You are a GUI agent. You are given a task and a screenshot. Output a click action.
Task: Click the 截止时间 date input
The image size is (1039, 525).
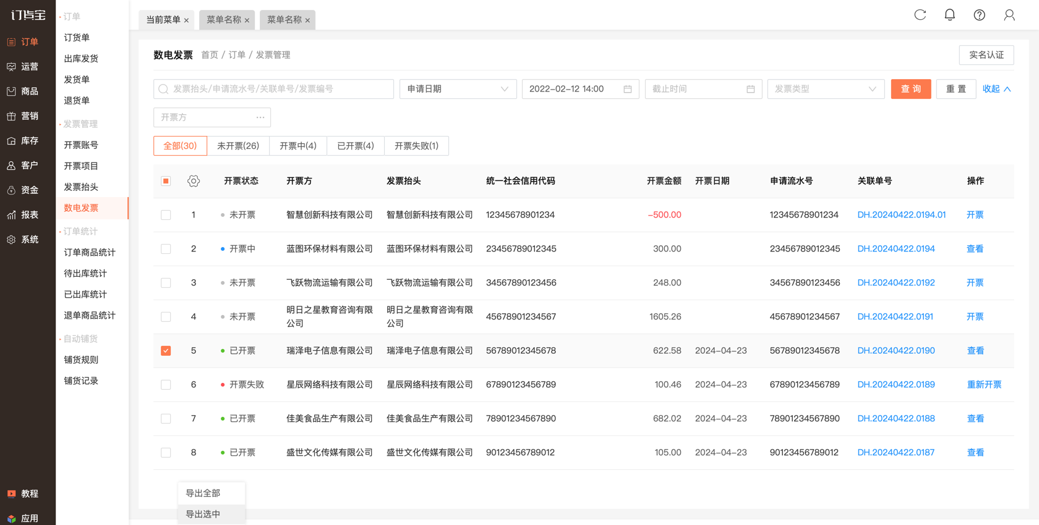(x=703, y=89)
